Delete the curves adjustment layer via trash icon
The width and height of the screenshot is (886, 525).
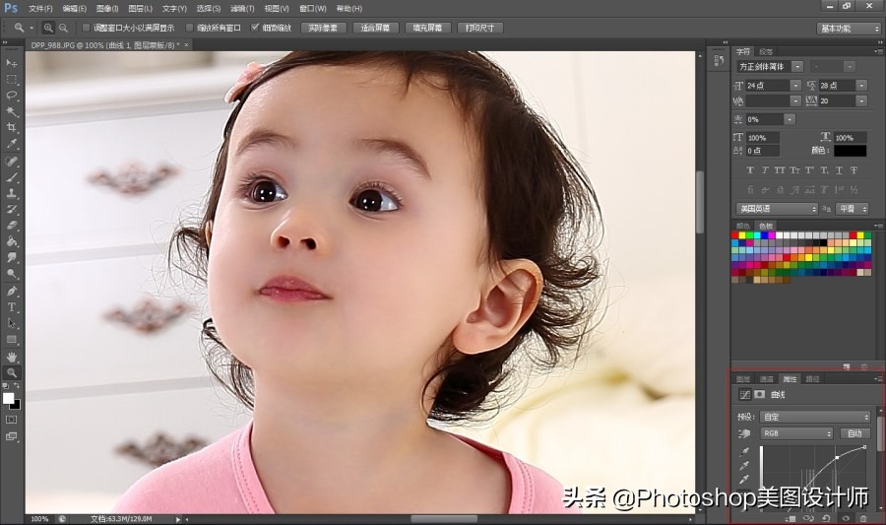coord(862,518)
